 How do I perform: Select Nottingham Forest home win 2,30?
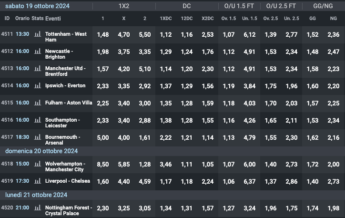point(103,208)
